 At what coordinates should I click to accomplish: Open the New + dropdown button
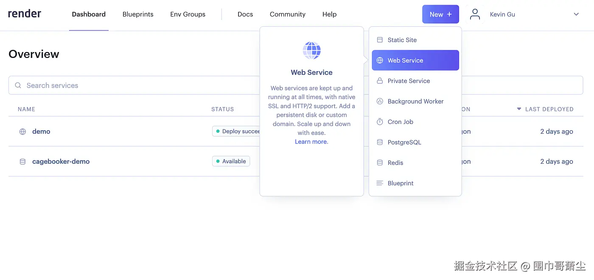coord(440,14)
